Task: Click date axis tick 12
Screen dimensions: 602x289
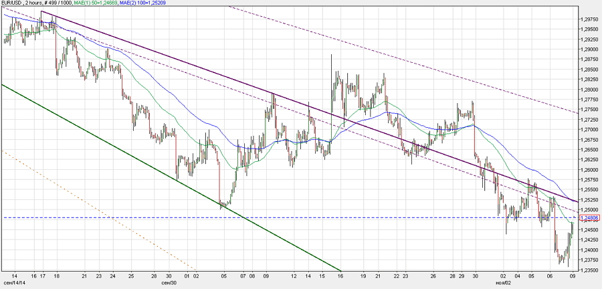Action: [294, 276]
